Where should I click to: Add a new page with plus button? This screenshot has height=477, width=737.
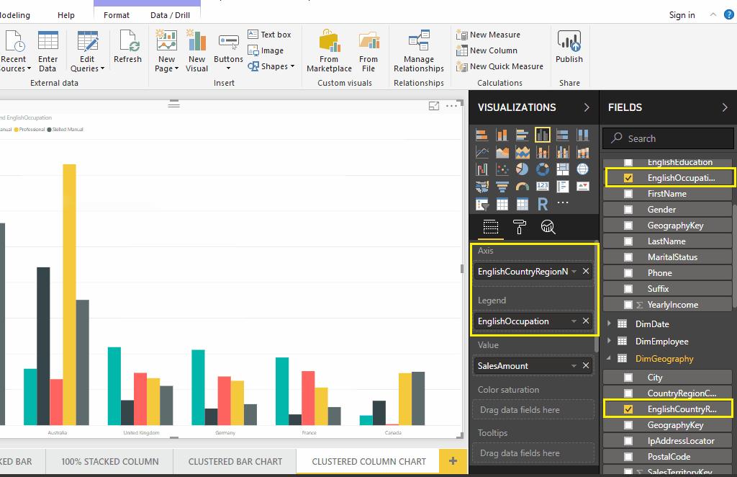pyautogui.click(x=453, y=461)
